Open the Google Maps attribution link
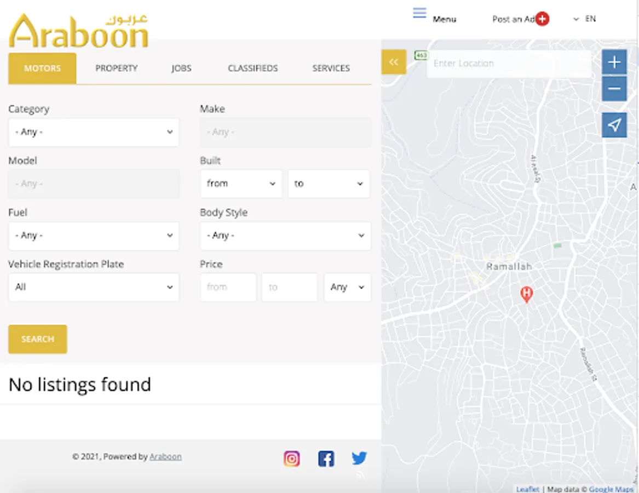The height and width of the screenshot is (493, 639). tap(611, 489)
